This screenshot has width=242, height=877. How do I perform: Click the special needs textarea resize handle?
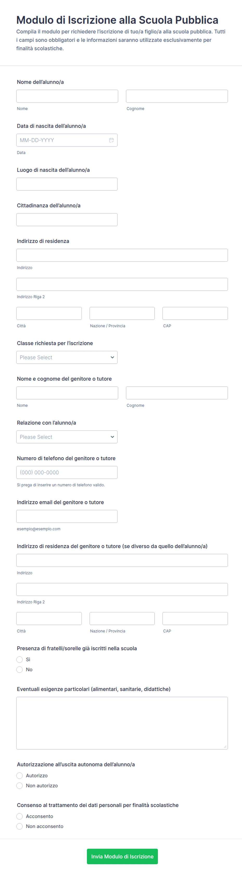(x=225, y=747)
